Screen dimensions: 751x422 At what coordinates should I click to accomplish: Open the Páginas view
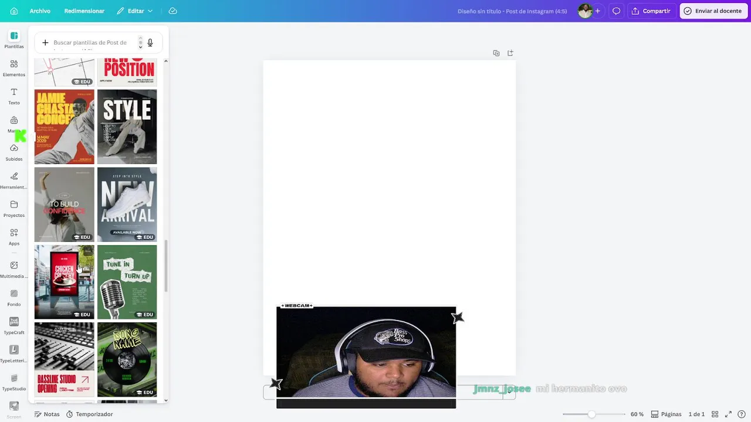[666, 414]
